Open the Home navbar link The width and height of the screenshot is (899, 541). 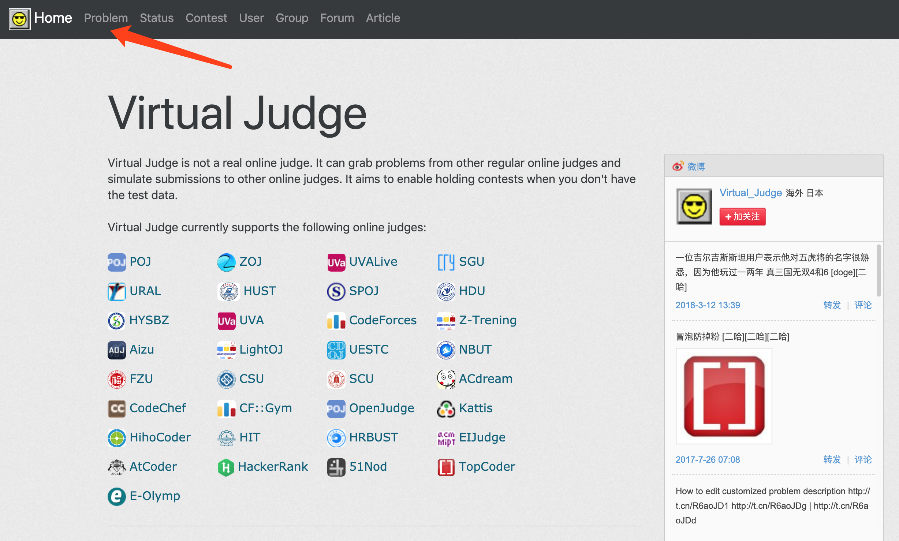pos(53,18)
